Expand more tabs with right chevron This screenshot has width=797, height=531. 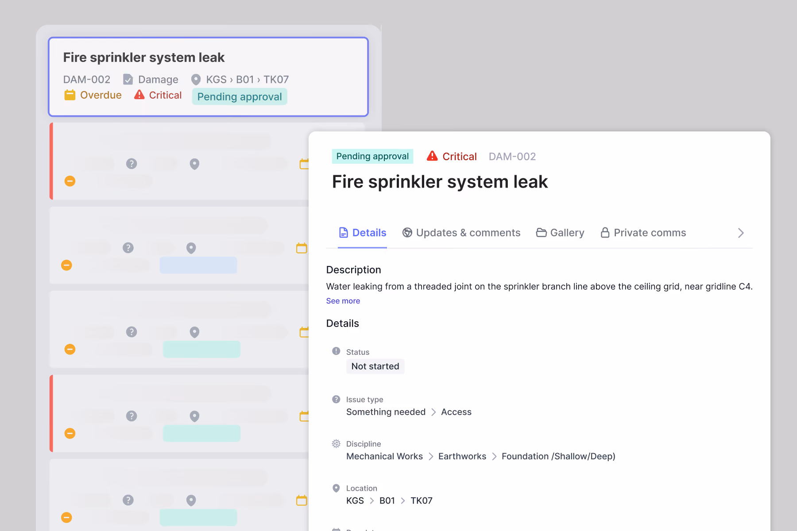741,233
